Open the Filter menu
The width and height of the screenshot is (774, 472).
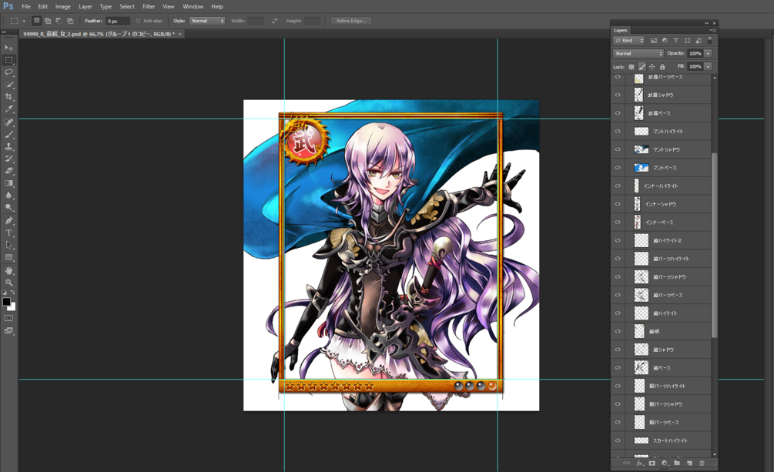point(149,6)
